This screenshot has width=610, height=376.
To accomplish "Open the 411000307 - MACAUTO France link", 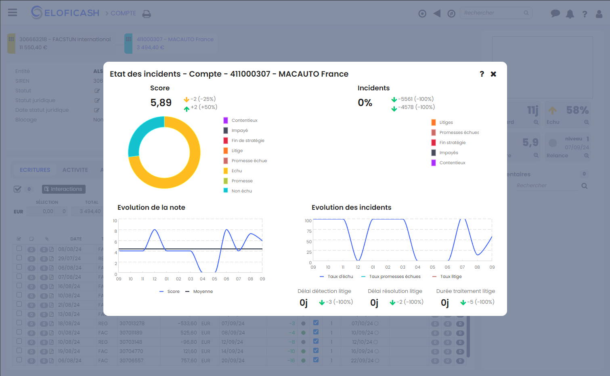I will pyautogui.click(x=175, y=39).
